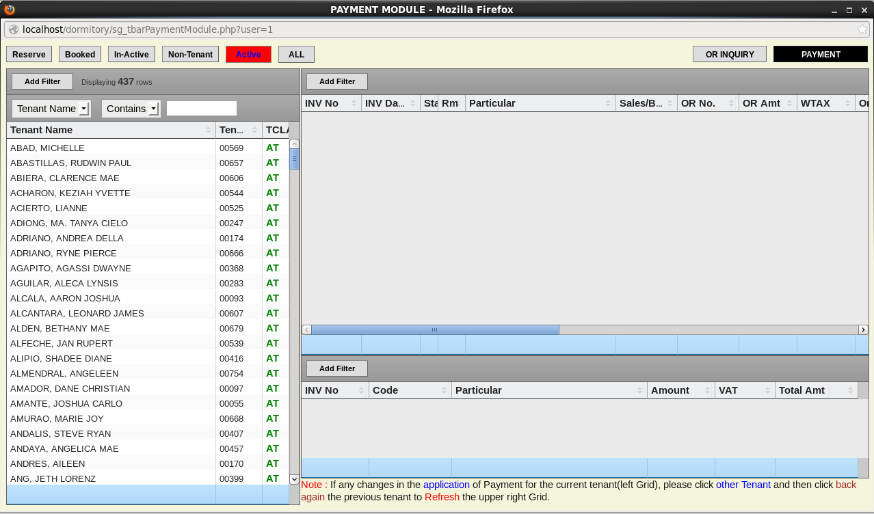
Task: Click right arrow of horizontal invoice scrollbar
Action: 863,329
